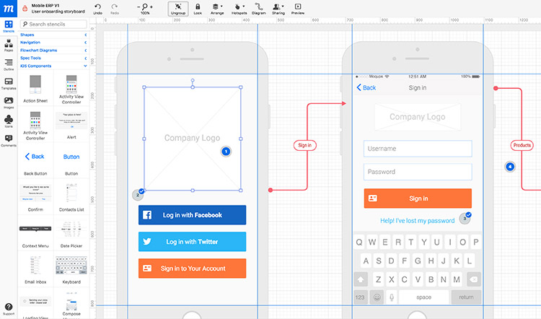Open comment marker number 1
Image resolution: width=541 pixels, height=319 pixels.
point(226,152)
